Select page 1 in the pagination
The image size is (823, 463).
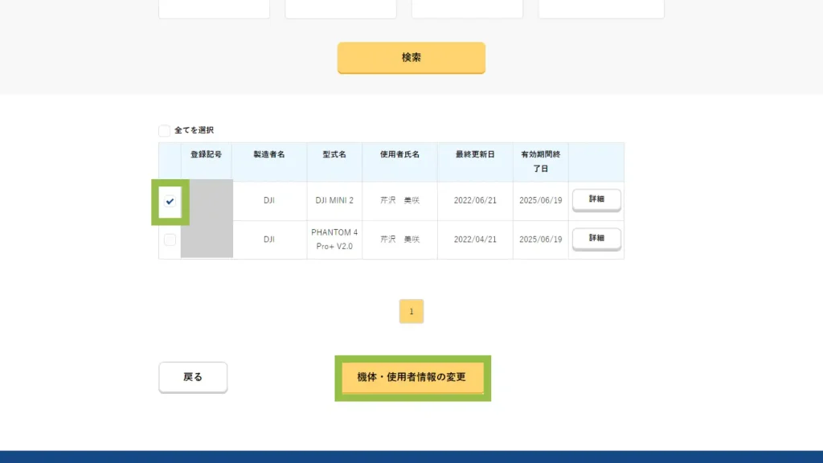411,311
